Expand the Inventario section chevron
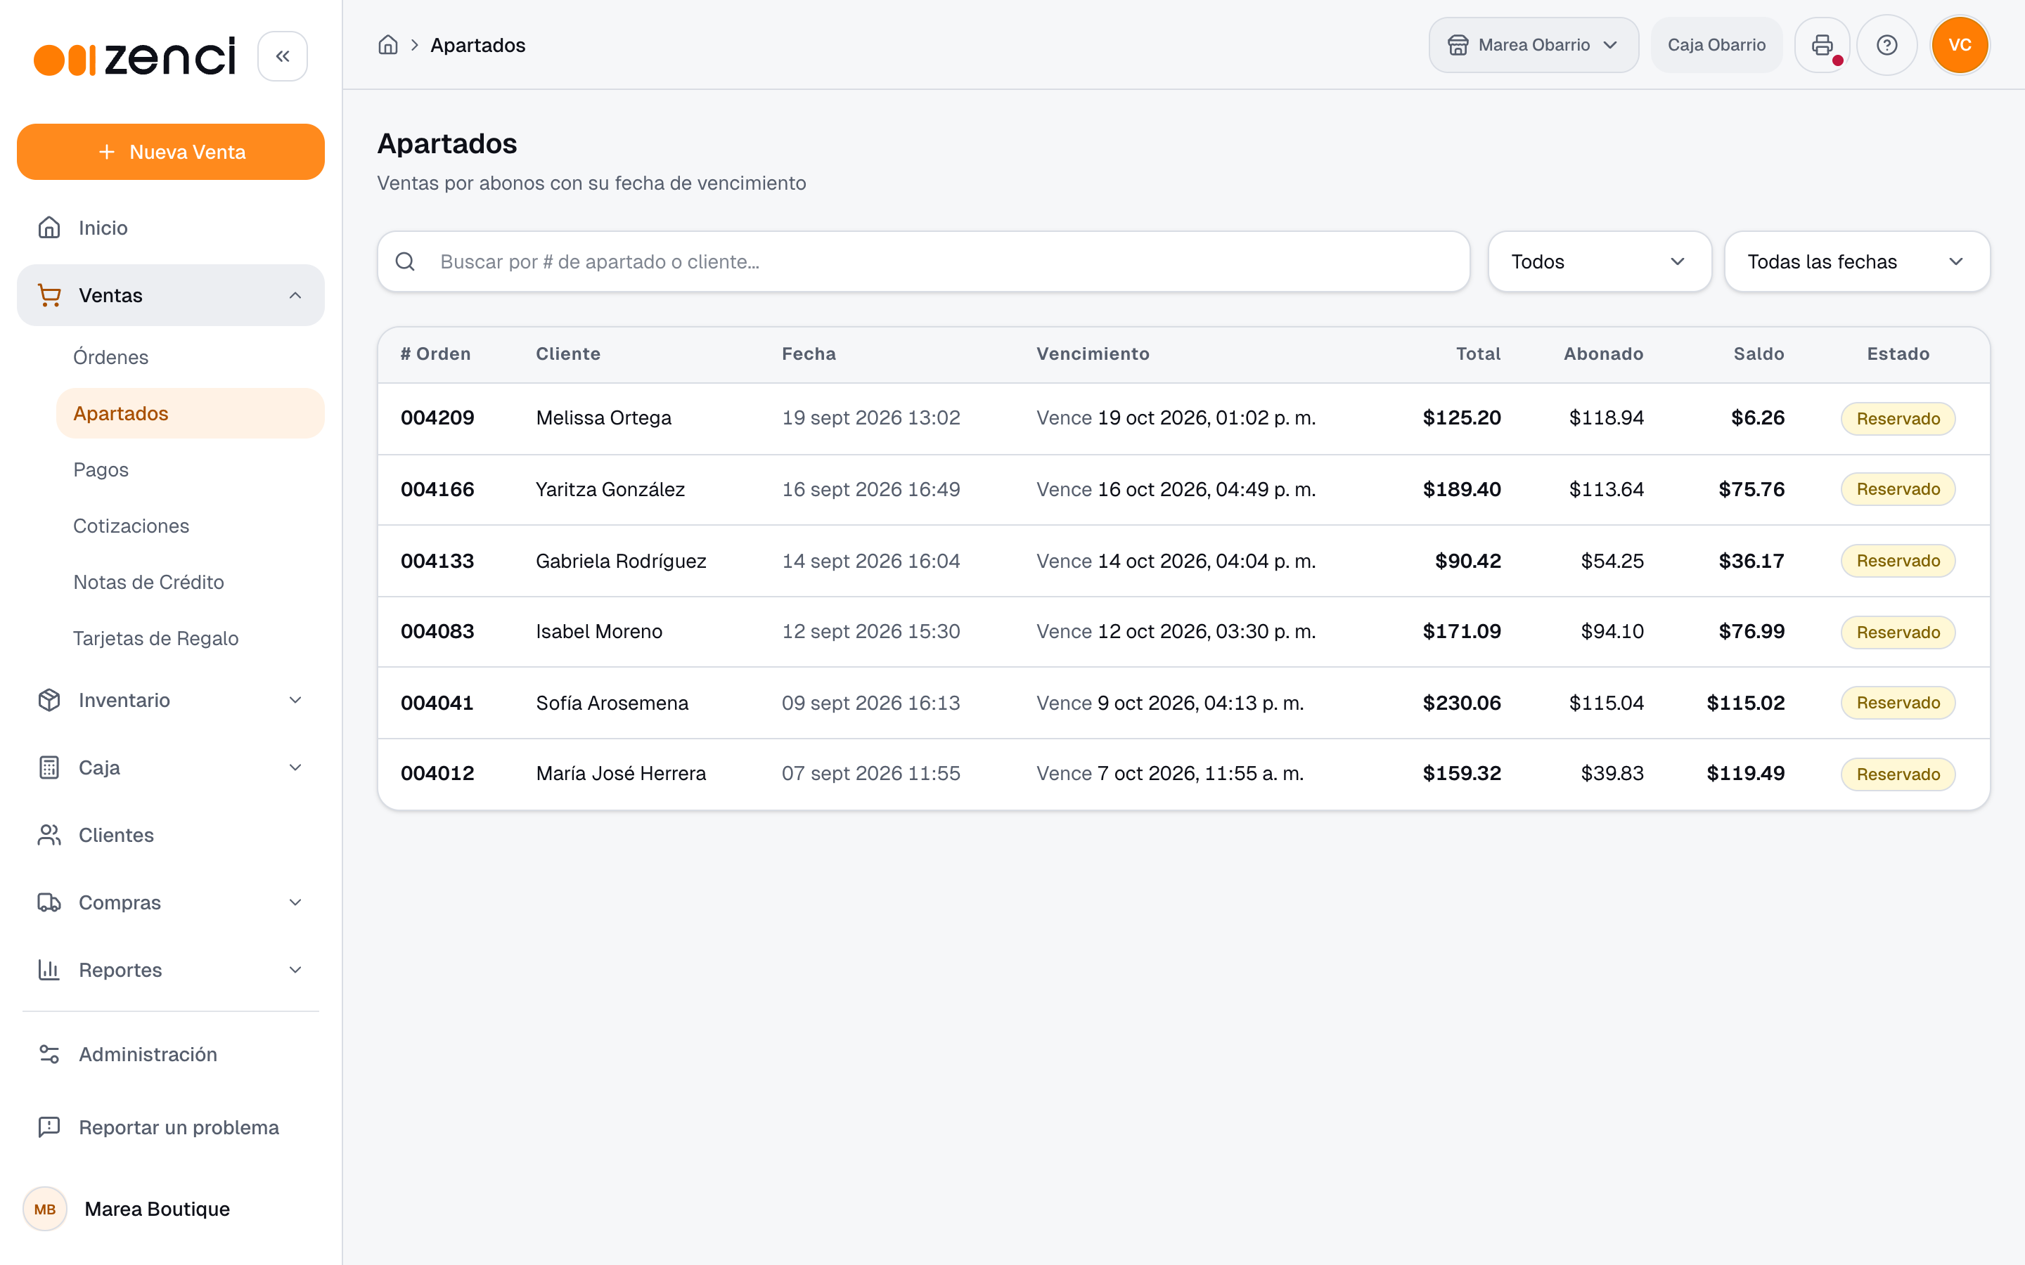This screenshot has height=1265, width=2025. click(295, 700)
